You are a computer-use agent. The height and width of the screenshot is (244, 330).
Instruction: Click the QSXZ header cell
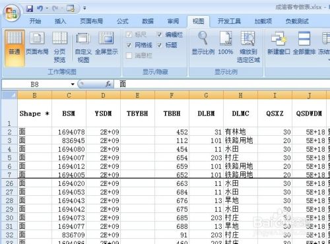point(275,113)
